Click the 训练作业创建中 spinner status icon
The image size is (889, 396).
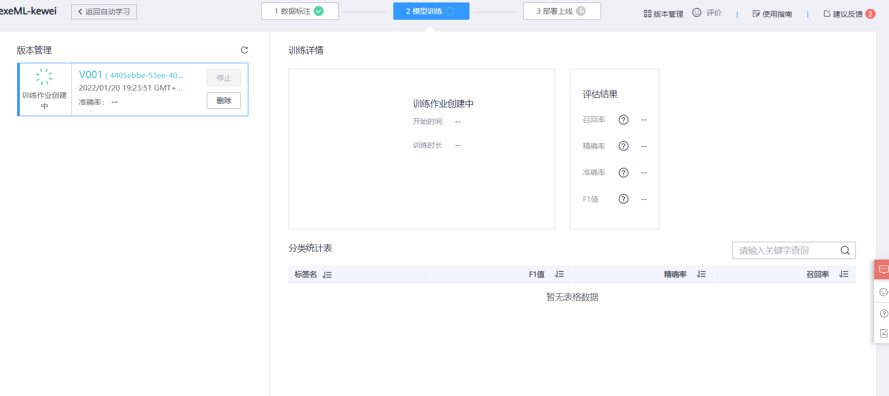click(x=44, y=77)
